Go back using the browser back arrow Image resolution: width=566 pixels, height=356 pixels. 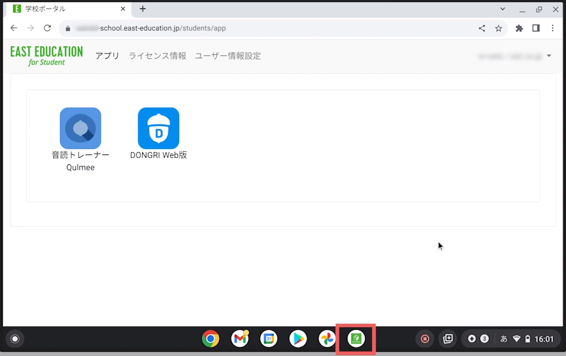click(14, 28)
